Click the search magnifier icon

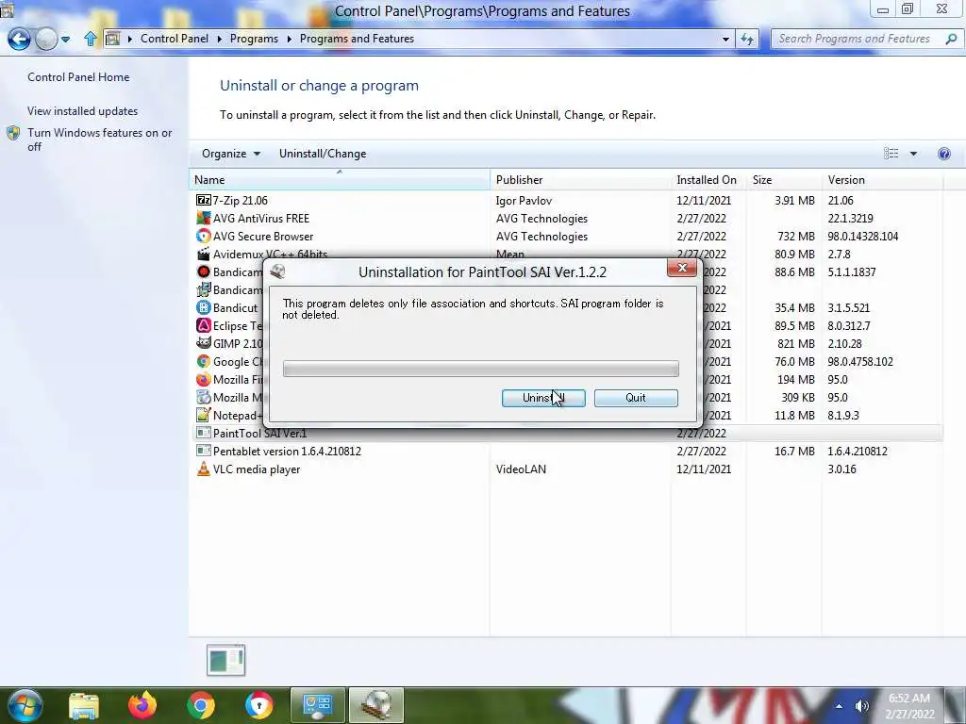[x=951, y=39]
